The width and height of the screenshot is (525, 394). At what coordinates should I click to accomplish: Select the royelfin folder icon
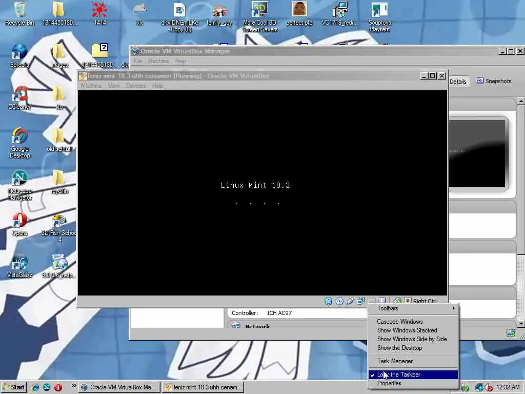point(59,182)
